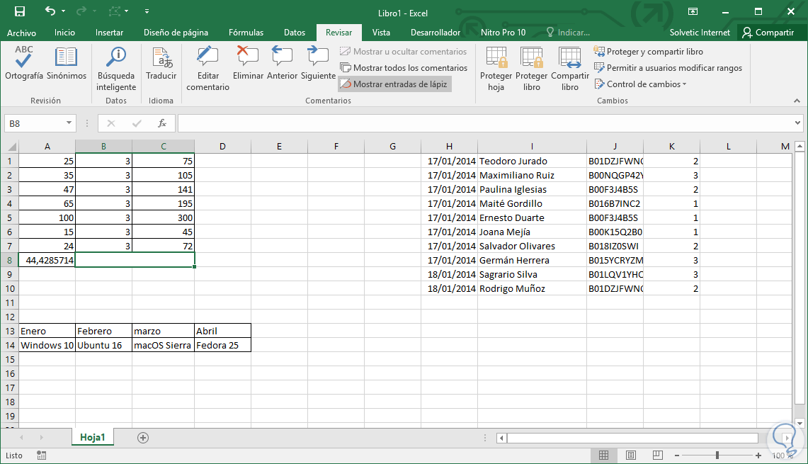
Task: Open the Archivo menu
Action: coord(22,33)
